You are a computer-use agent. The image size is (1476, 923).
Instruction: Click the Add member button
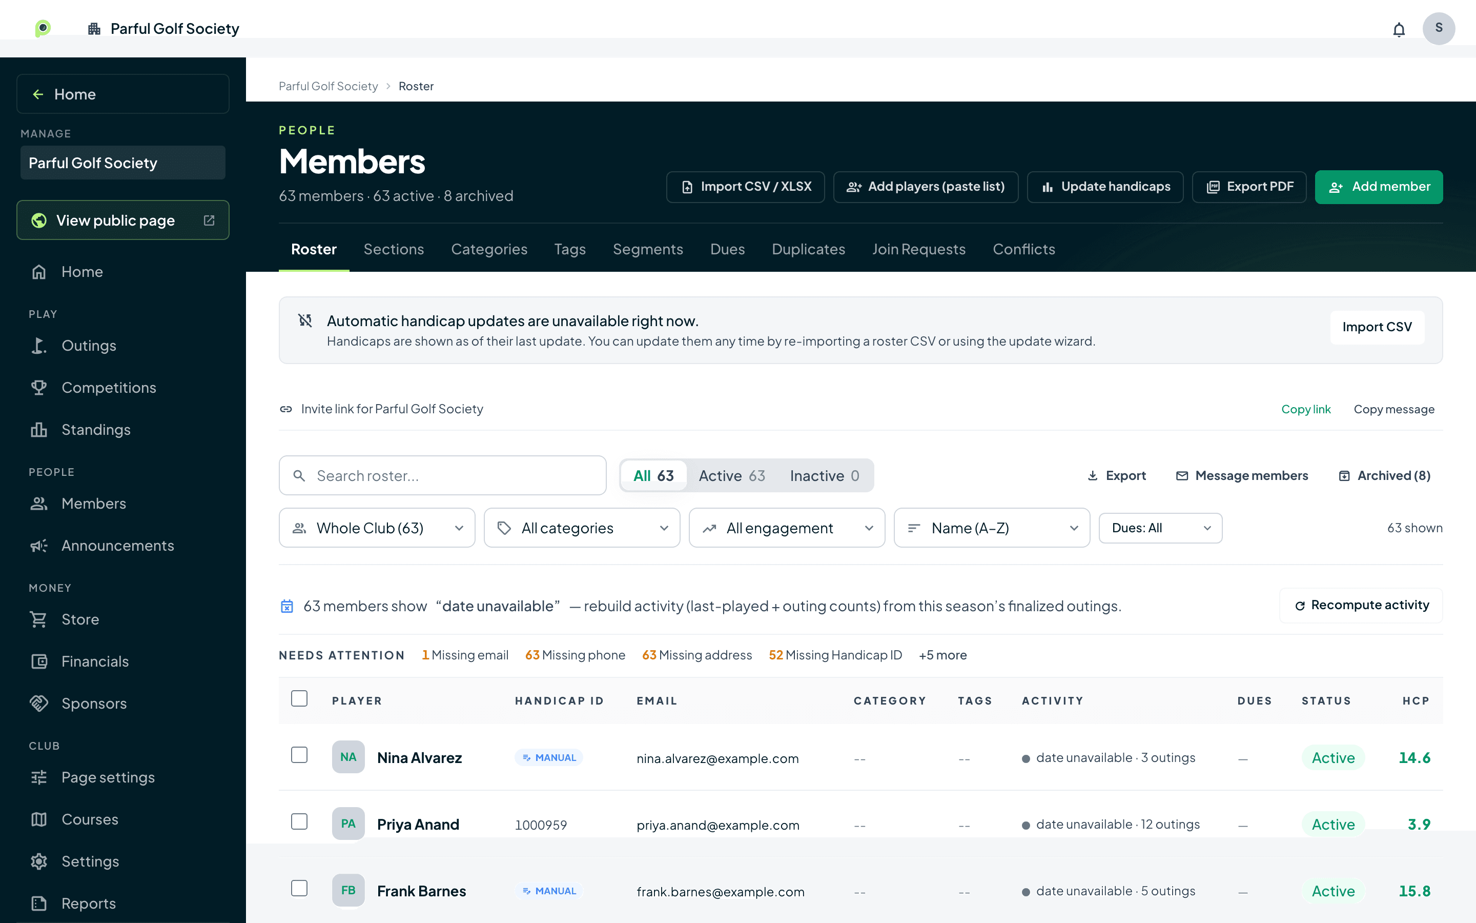[1379, 187]
